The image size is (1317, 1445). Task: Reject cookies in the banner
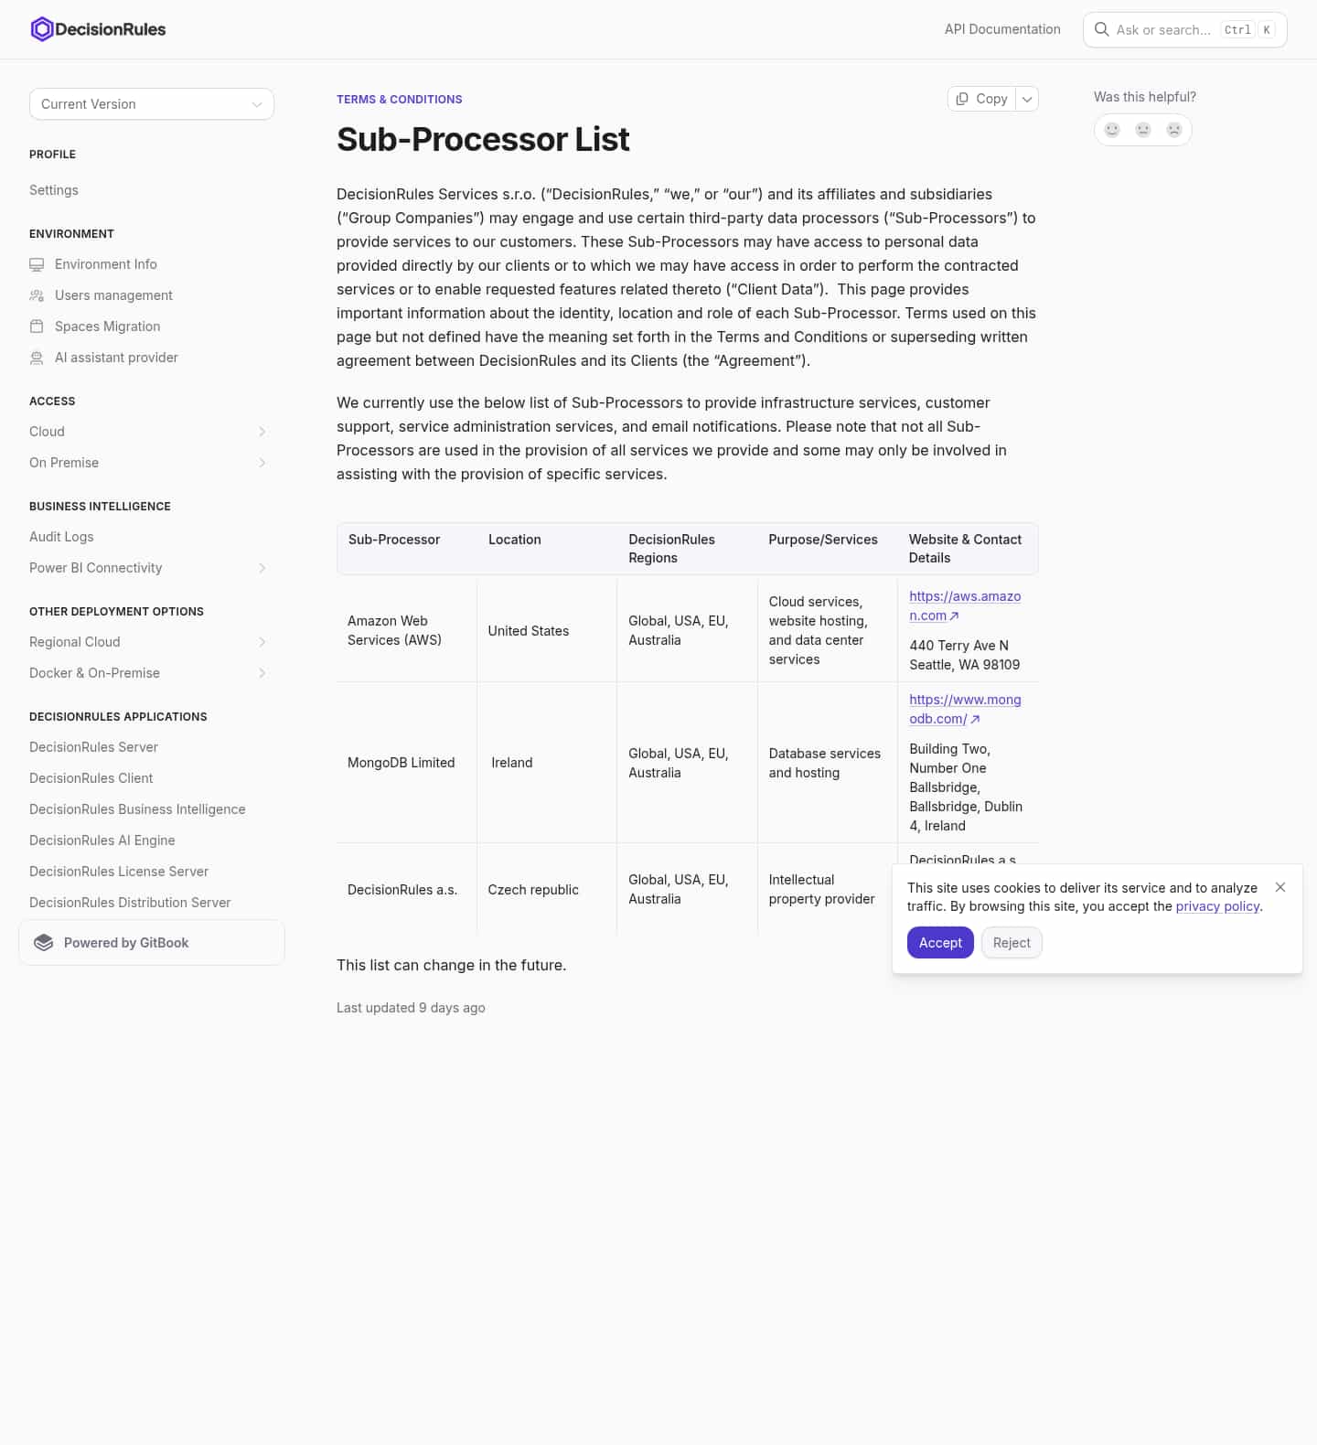pyautogui.click(x=1012, y=943)
